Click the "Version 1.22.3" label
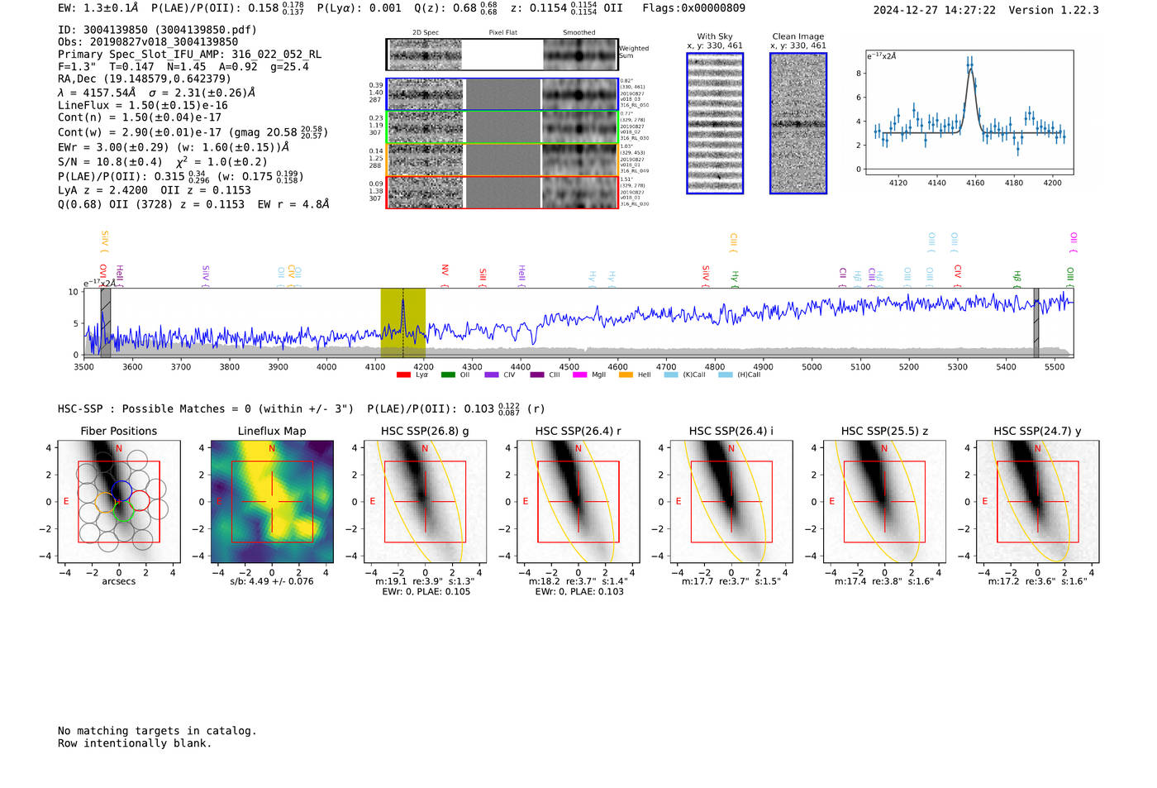The image size is (1157, 788). tap(1054, 10)
